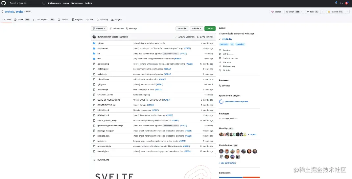Screen dimensions: 352x179
Task: Open the svelte.dev website link
Action: point(227,39)
